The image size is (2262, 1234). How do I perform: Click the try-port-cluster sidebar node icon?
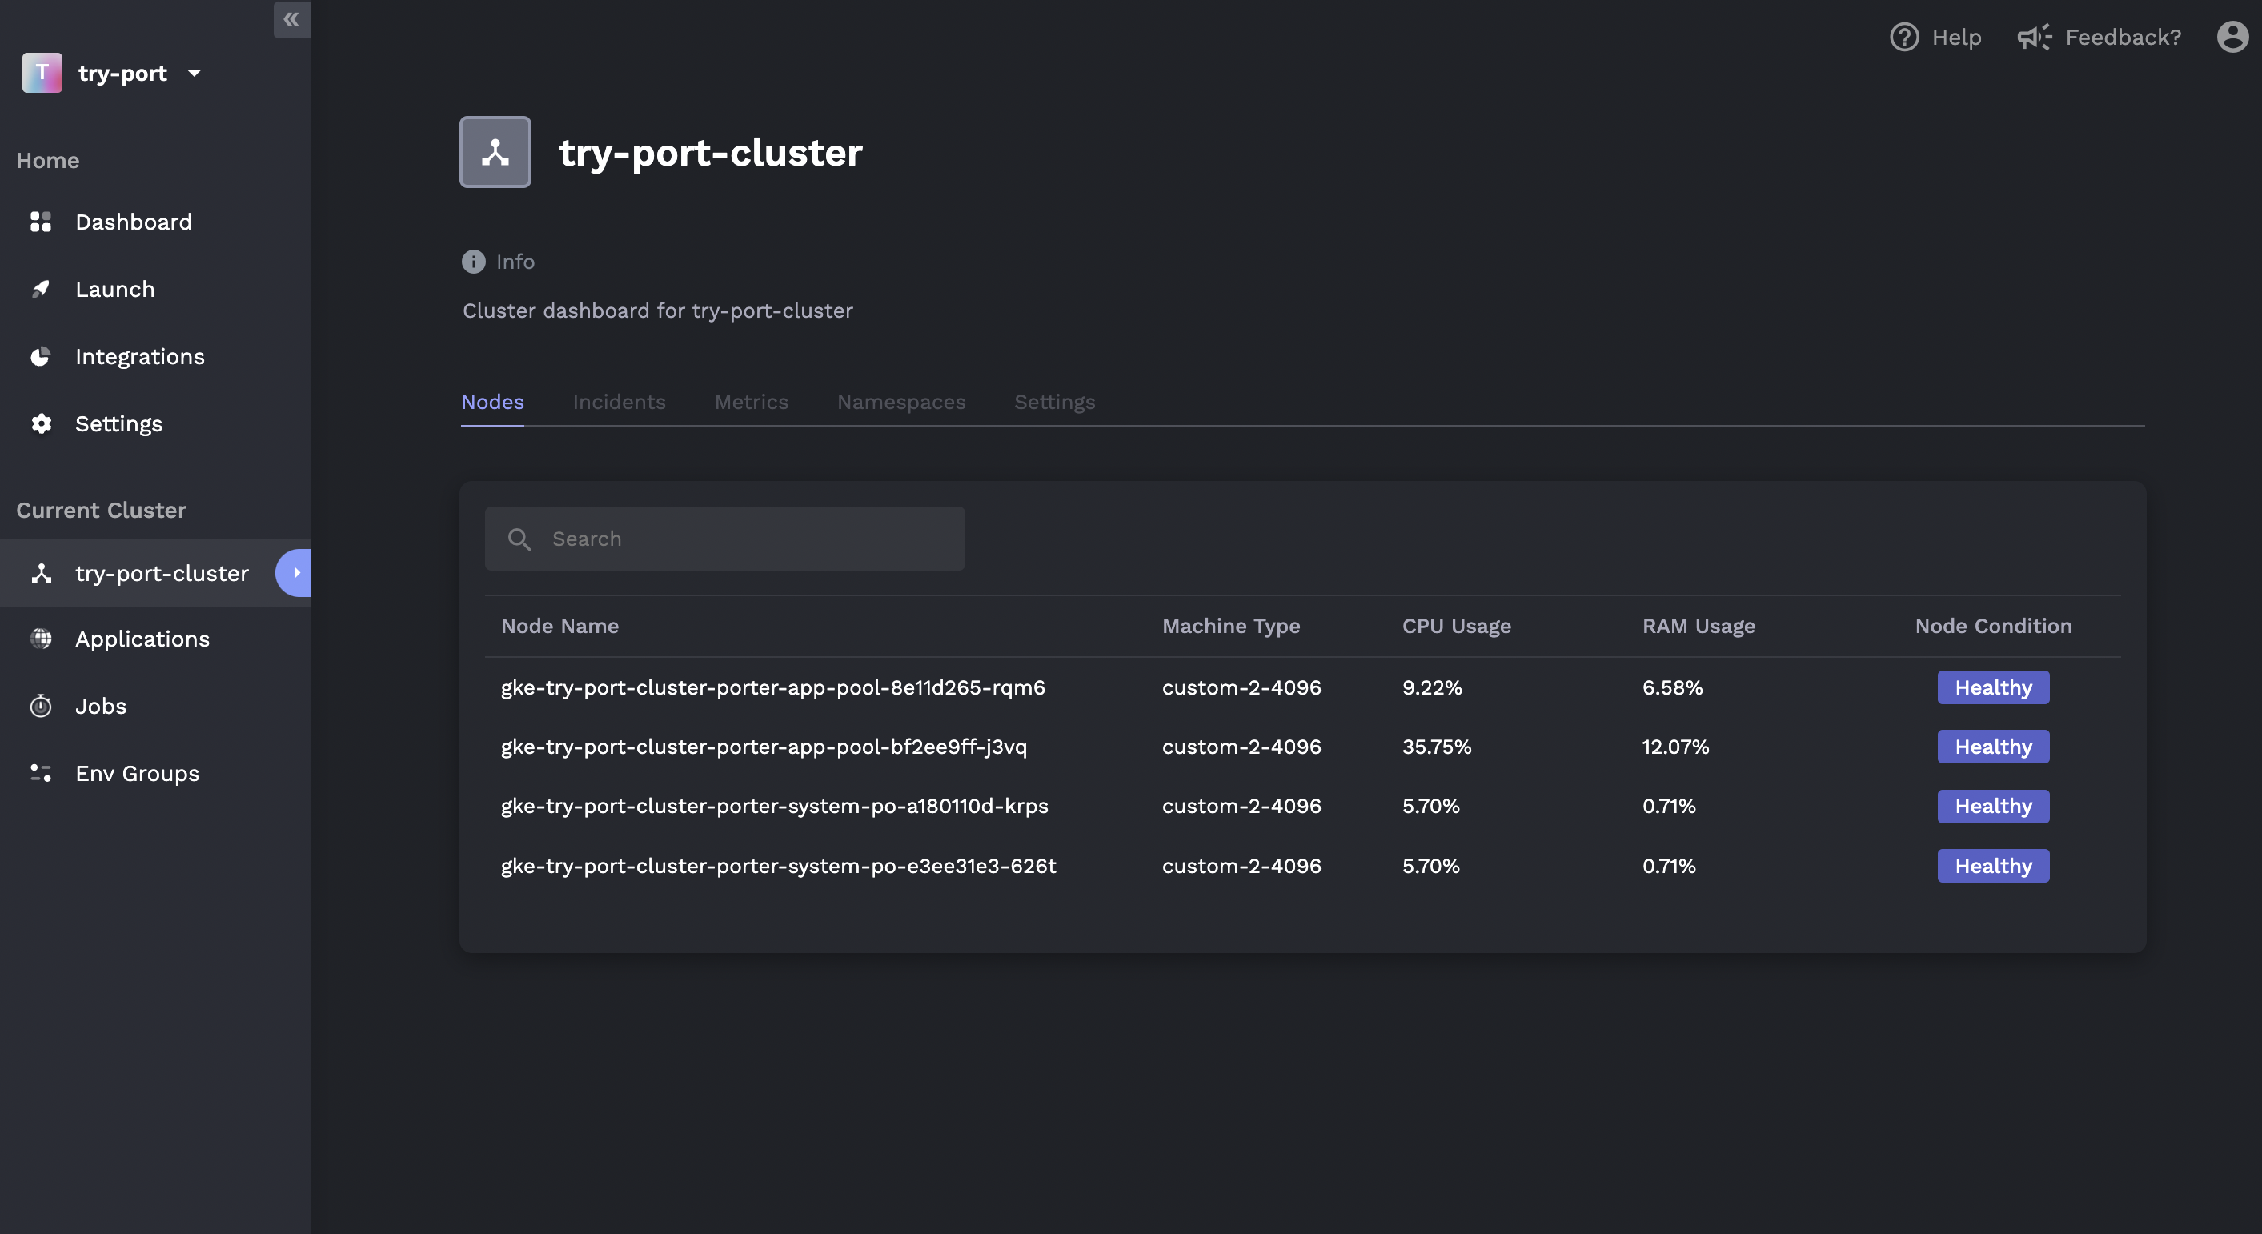(x=42, y=573)
